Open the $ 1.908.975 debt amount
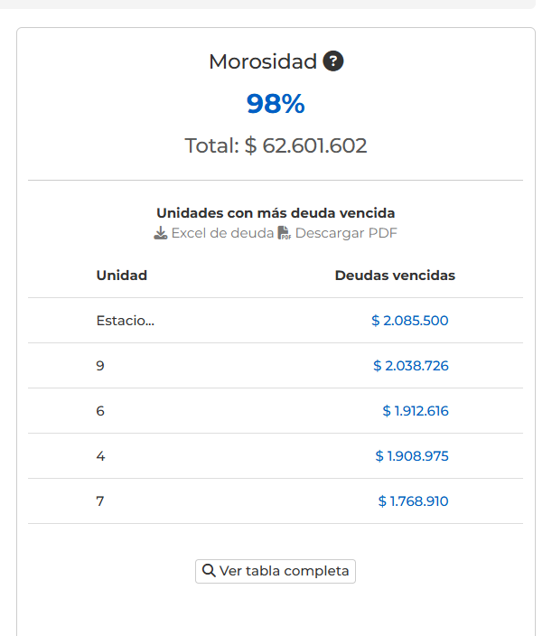Viewport: 552px width, 636px height. tap(412, 456)
